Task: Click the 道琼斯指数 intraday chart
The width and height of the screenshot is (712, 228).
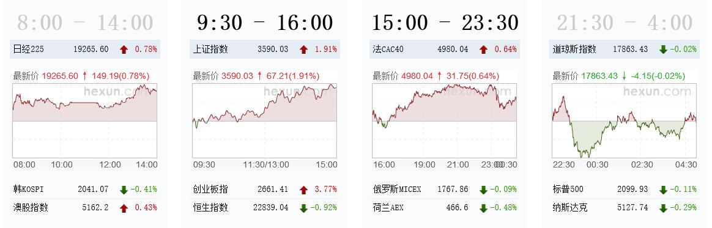Action: click(625, 120)
